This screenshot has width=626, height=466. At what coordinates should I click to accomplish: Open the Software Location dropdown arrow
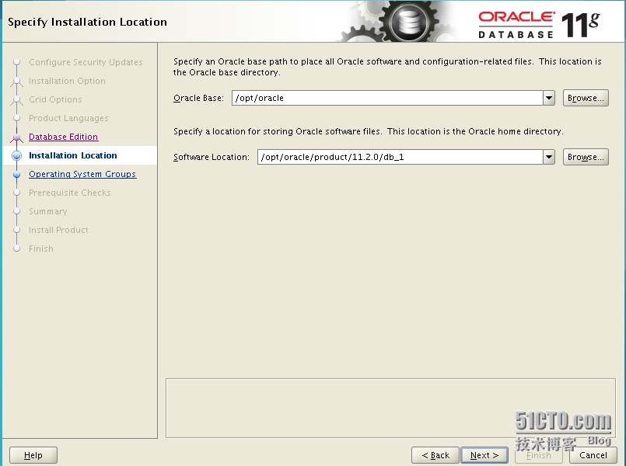tap(549, 157)
